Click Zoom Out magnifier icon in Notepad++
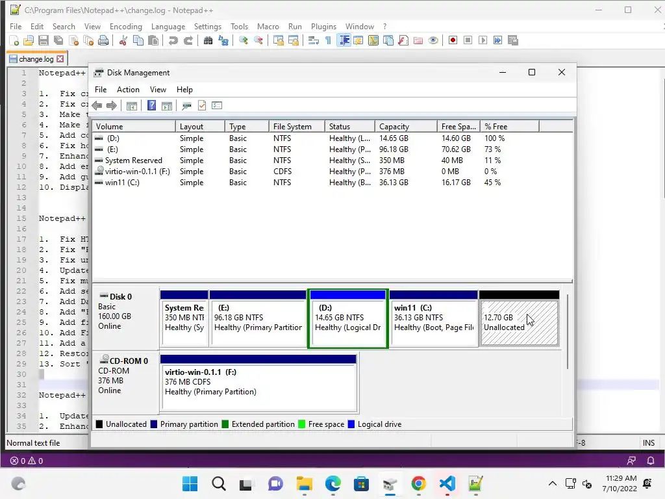 pyautogui.click(x=258, y=41)
